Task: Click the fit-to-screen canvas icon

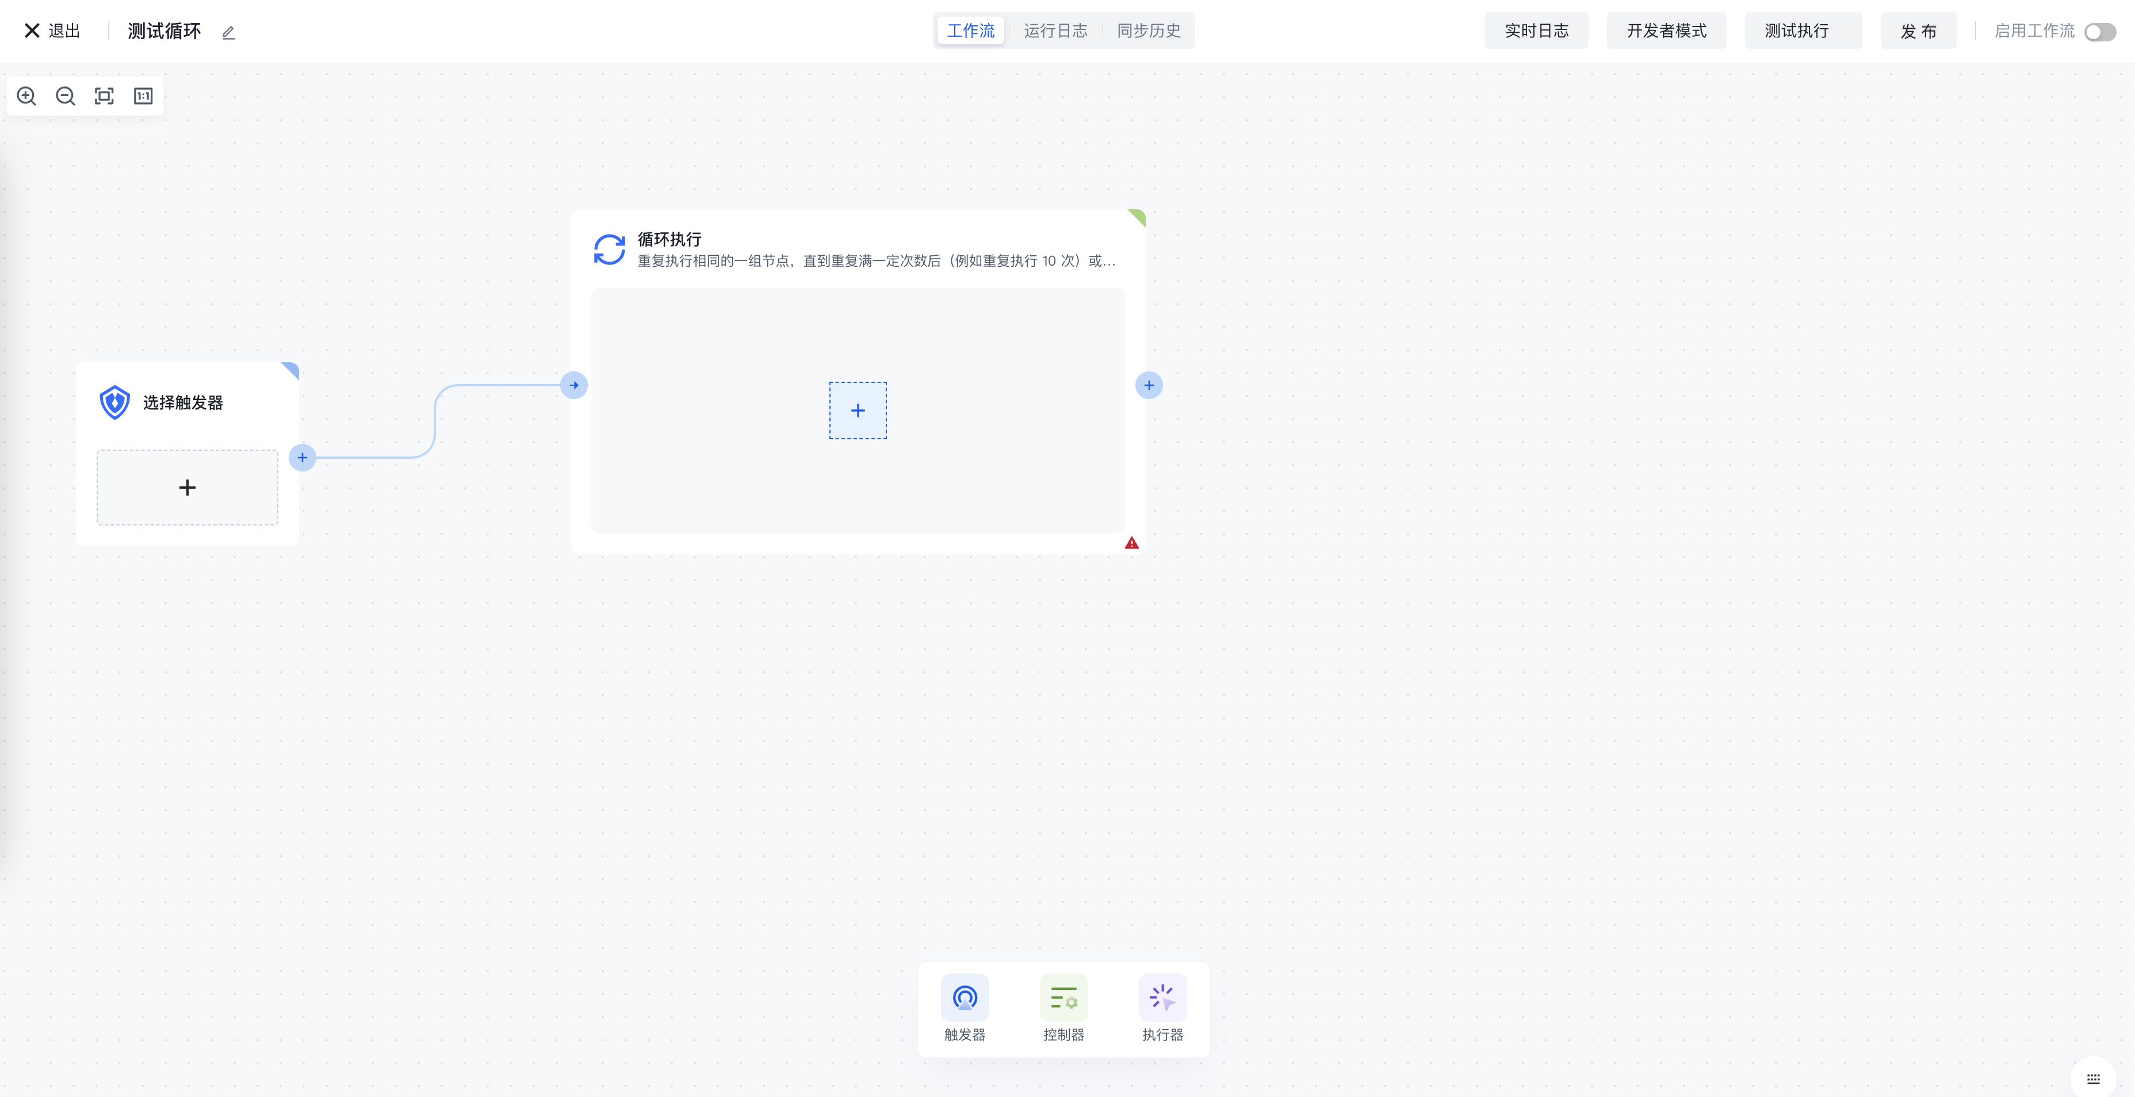Action: 105,96
